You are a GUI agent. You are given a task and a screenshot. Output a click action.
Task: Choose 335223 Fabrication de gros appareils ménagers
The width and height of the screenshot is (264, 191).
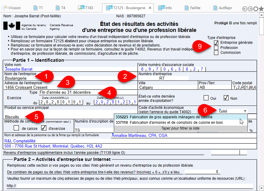(x=181, y=117)
